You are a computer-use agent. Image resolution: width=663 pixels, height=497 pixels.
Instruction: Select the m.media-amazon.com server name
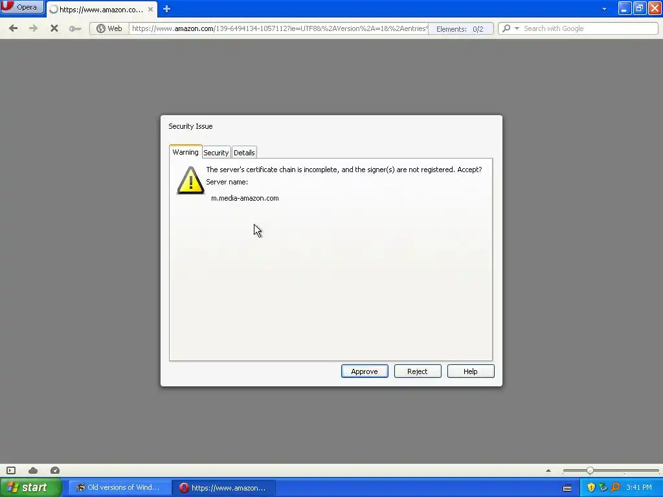point(245,198)
